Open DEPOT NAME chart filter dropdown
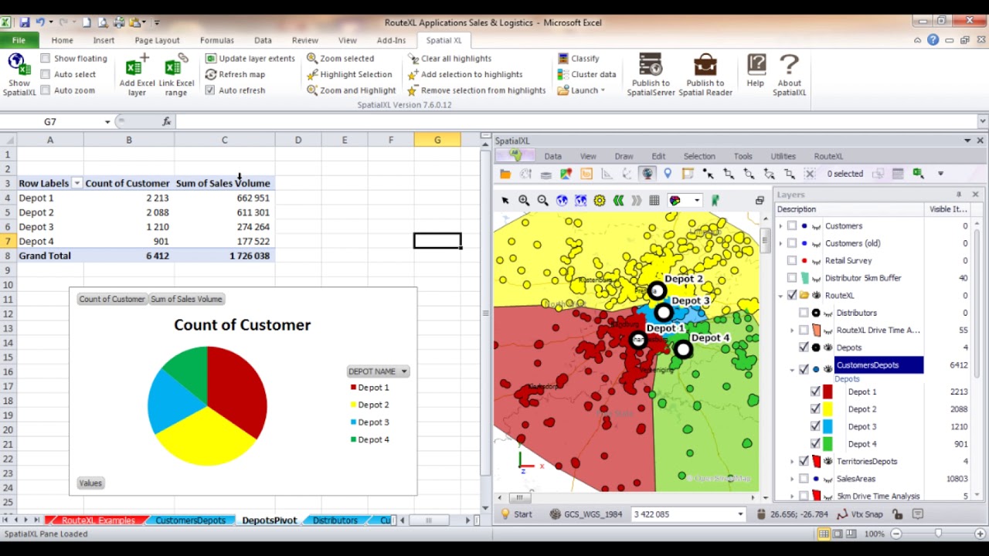 pos(403,371)
